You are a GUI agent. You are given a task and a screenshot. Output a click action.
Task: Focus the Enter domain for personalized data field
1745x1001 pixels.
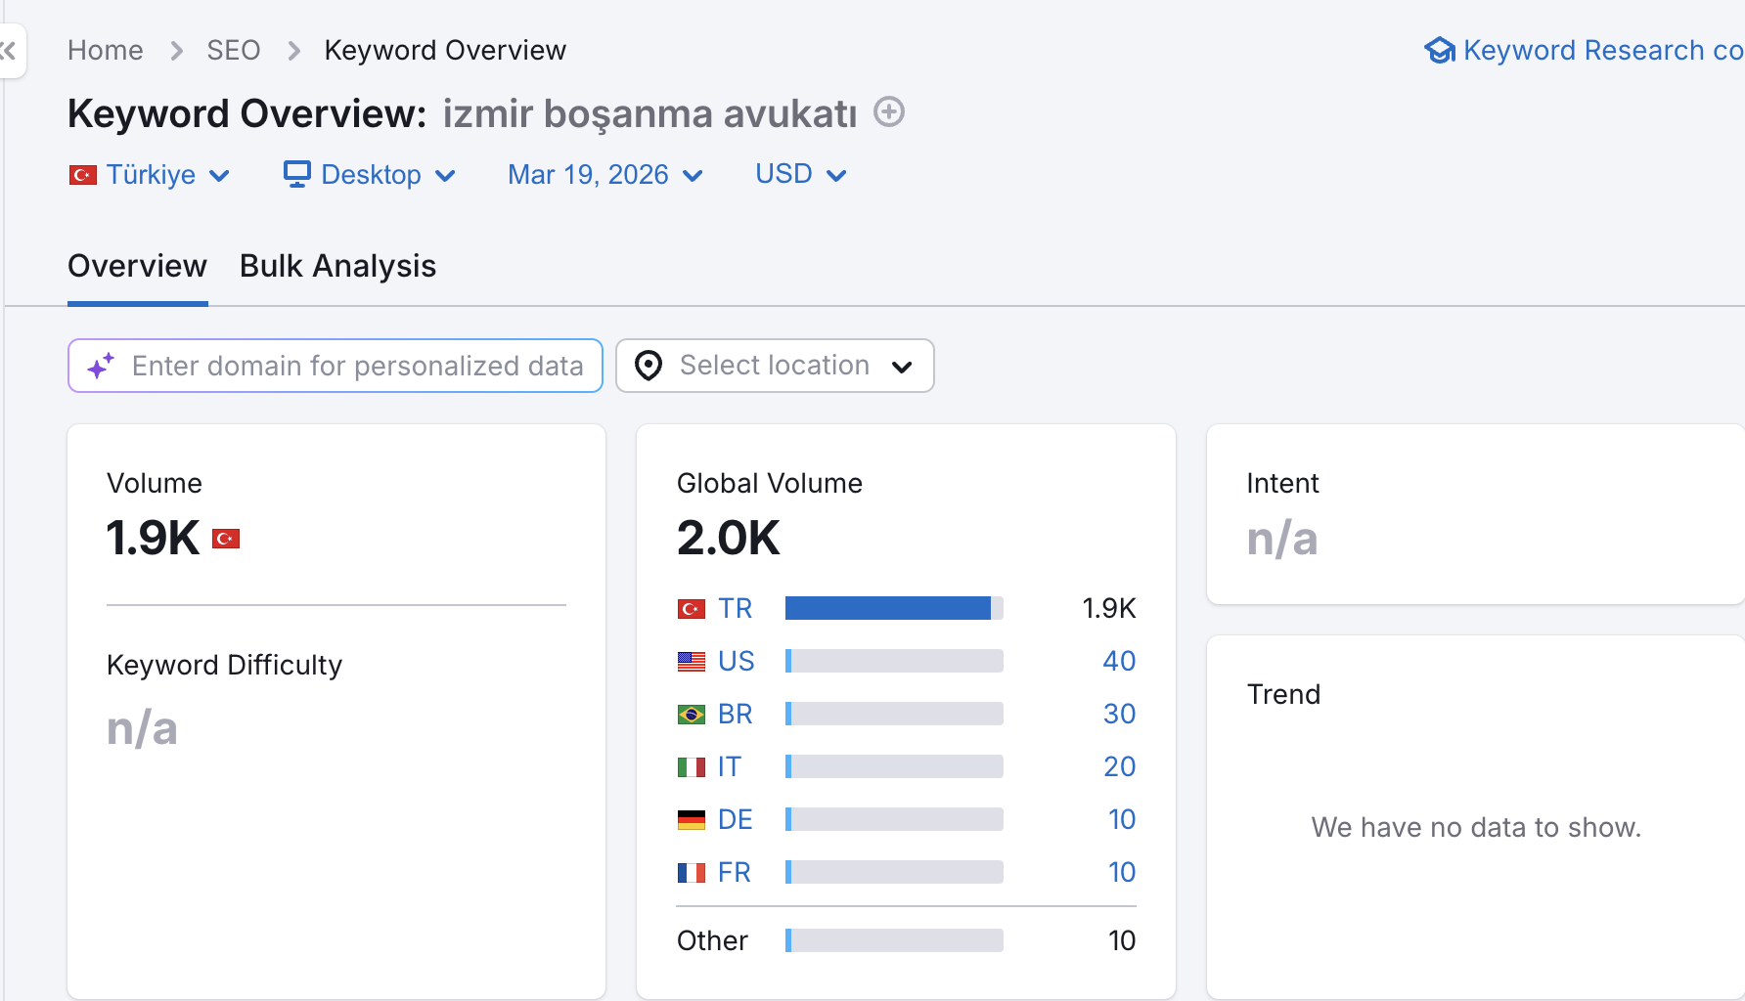(357, 366)
